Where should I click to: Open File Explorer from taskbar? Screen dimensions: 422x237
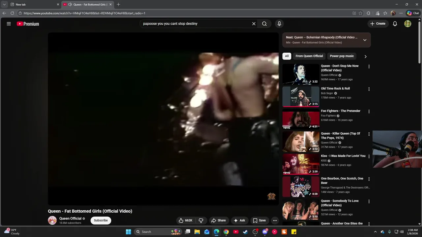pyautogui.click(x=197, y=232)
